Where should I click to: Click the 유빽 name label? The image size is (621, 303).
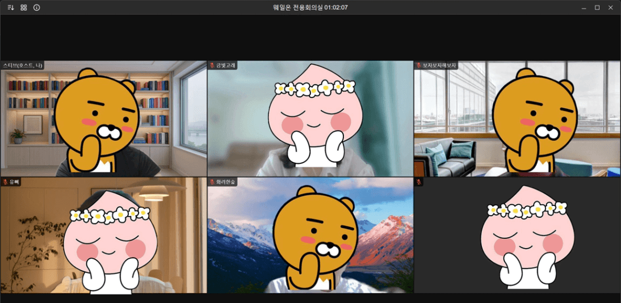click(14, 182)
